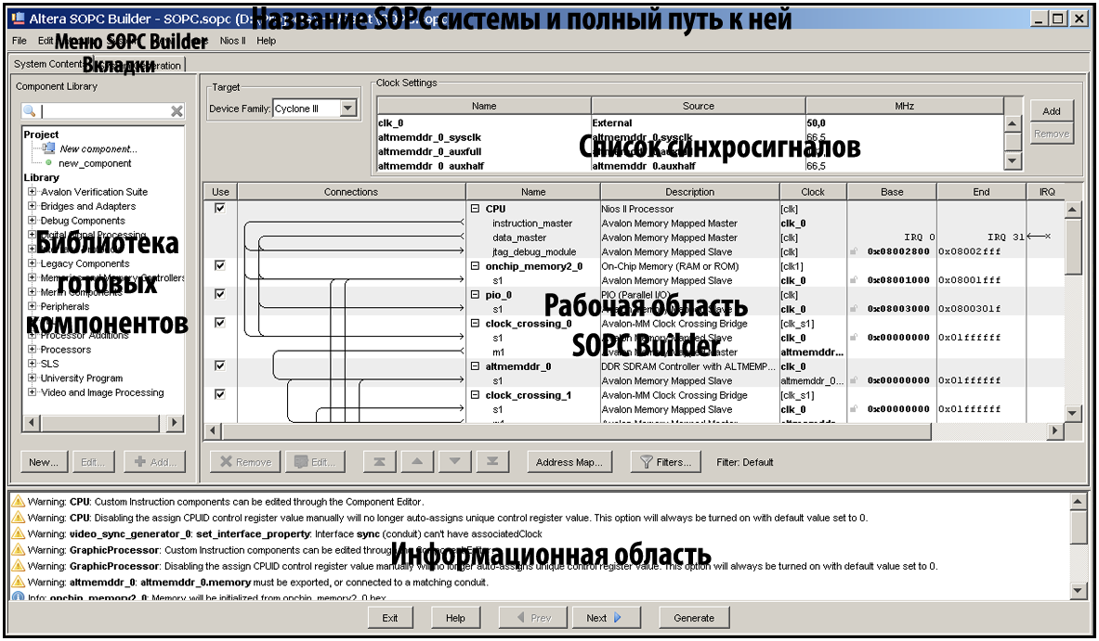The height and width of the screenshot is (641, 1099).
Task: Open the Address Map... dialog
Action: coord(569,462)
